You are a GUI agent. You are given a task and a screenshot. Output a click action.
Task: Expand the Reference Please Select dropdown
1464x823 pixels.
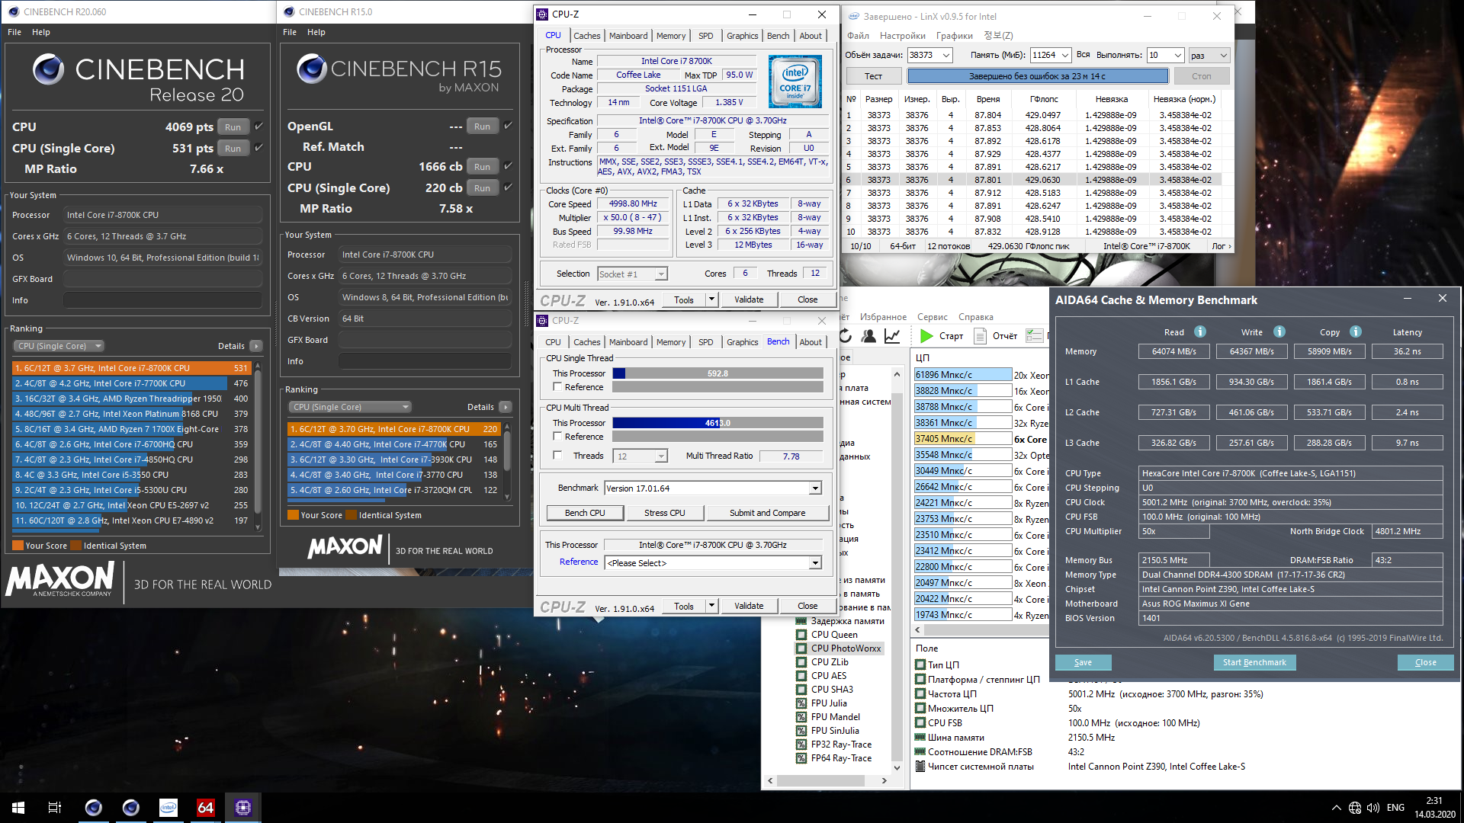coord(815,563)
